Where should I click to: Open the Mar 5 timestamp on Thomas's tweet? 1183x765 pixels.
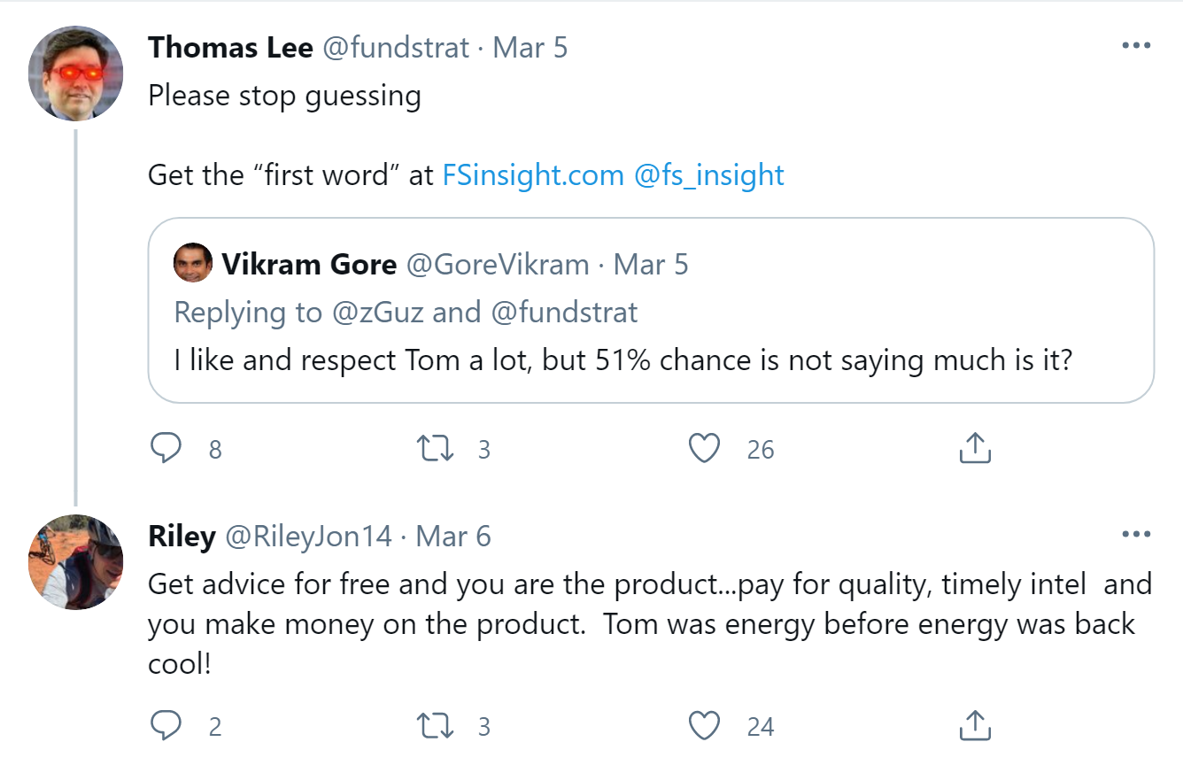tap(530, 47)
